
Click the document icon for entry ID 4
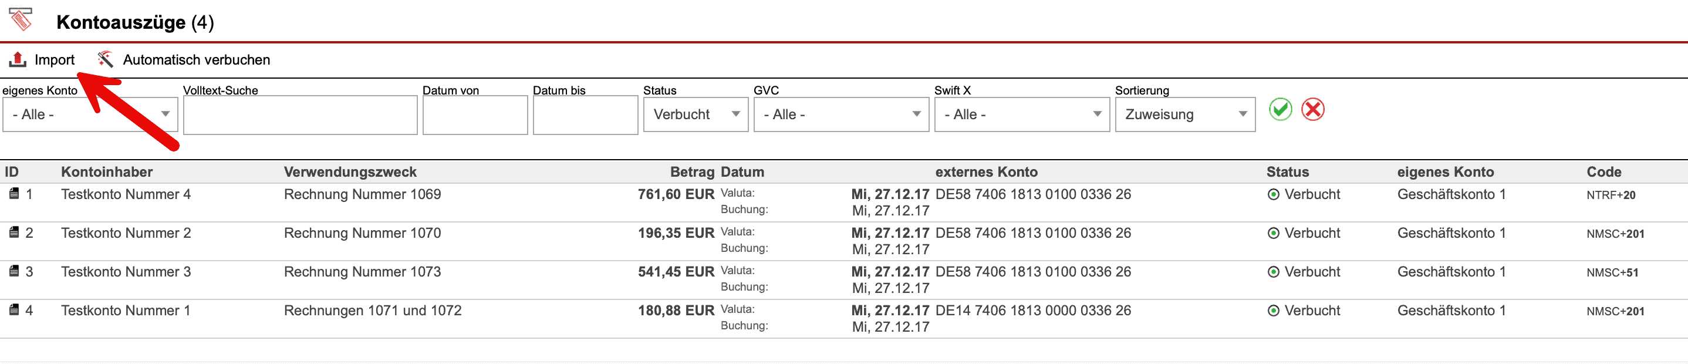coord(13,309)
